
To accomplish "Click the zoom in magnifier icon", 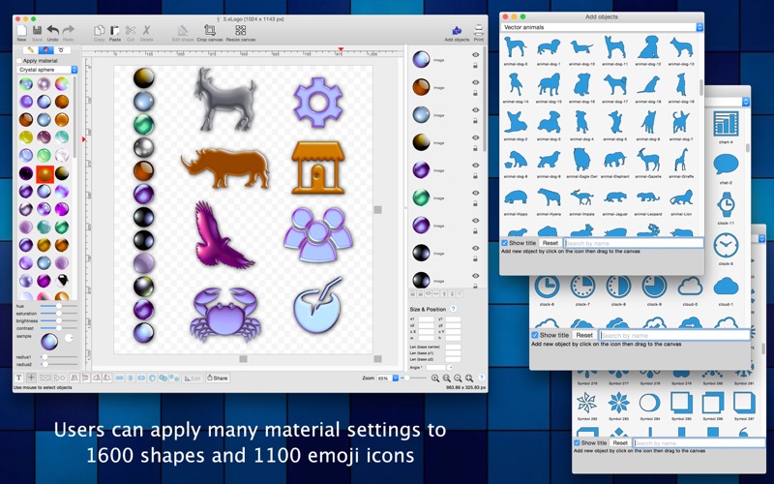I will [x=434, y=378].
